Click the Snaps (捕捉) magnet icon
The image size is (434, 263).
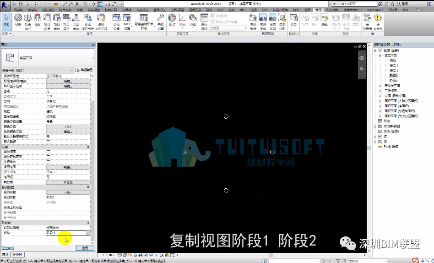(x=38, y=22)
